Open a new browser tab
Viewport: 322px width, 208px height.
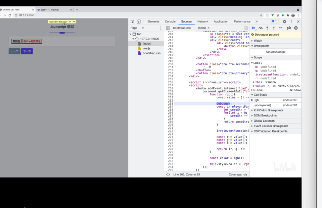point(77,10)
